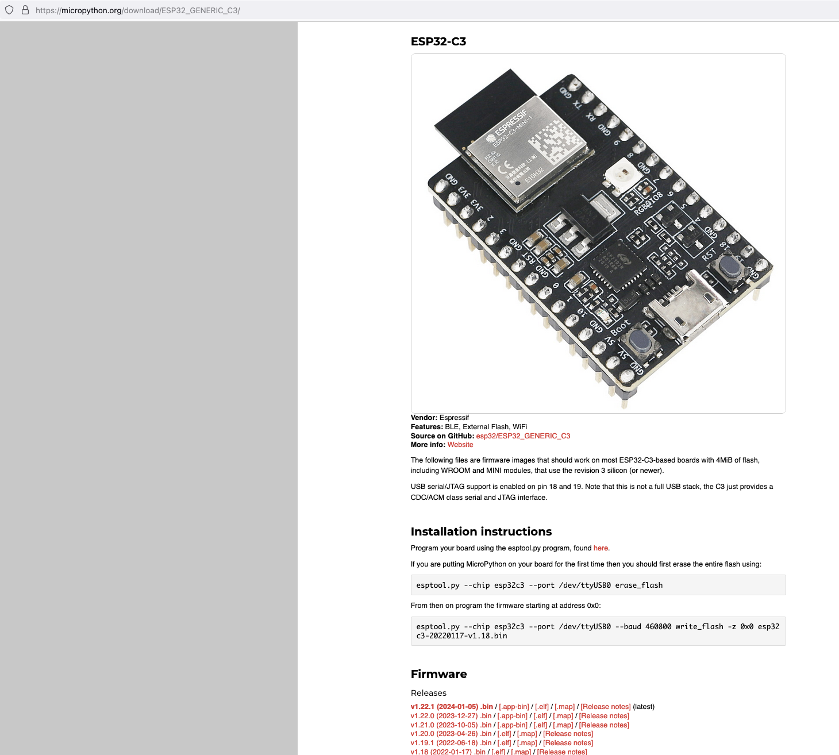Click the 'Features: BLE, External Flash, WiFi' line

tap(469, 427)
